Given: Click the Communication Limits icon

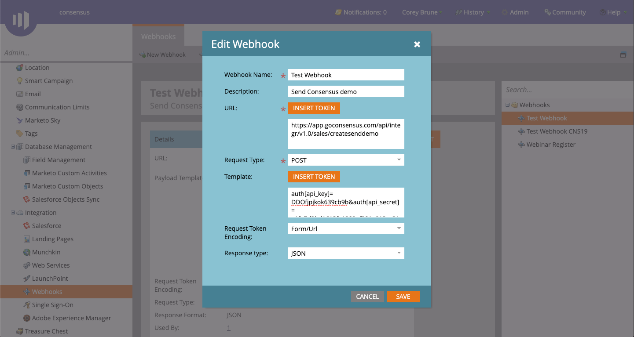Looking at the screenshot, I should click(19, 107).
